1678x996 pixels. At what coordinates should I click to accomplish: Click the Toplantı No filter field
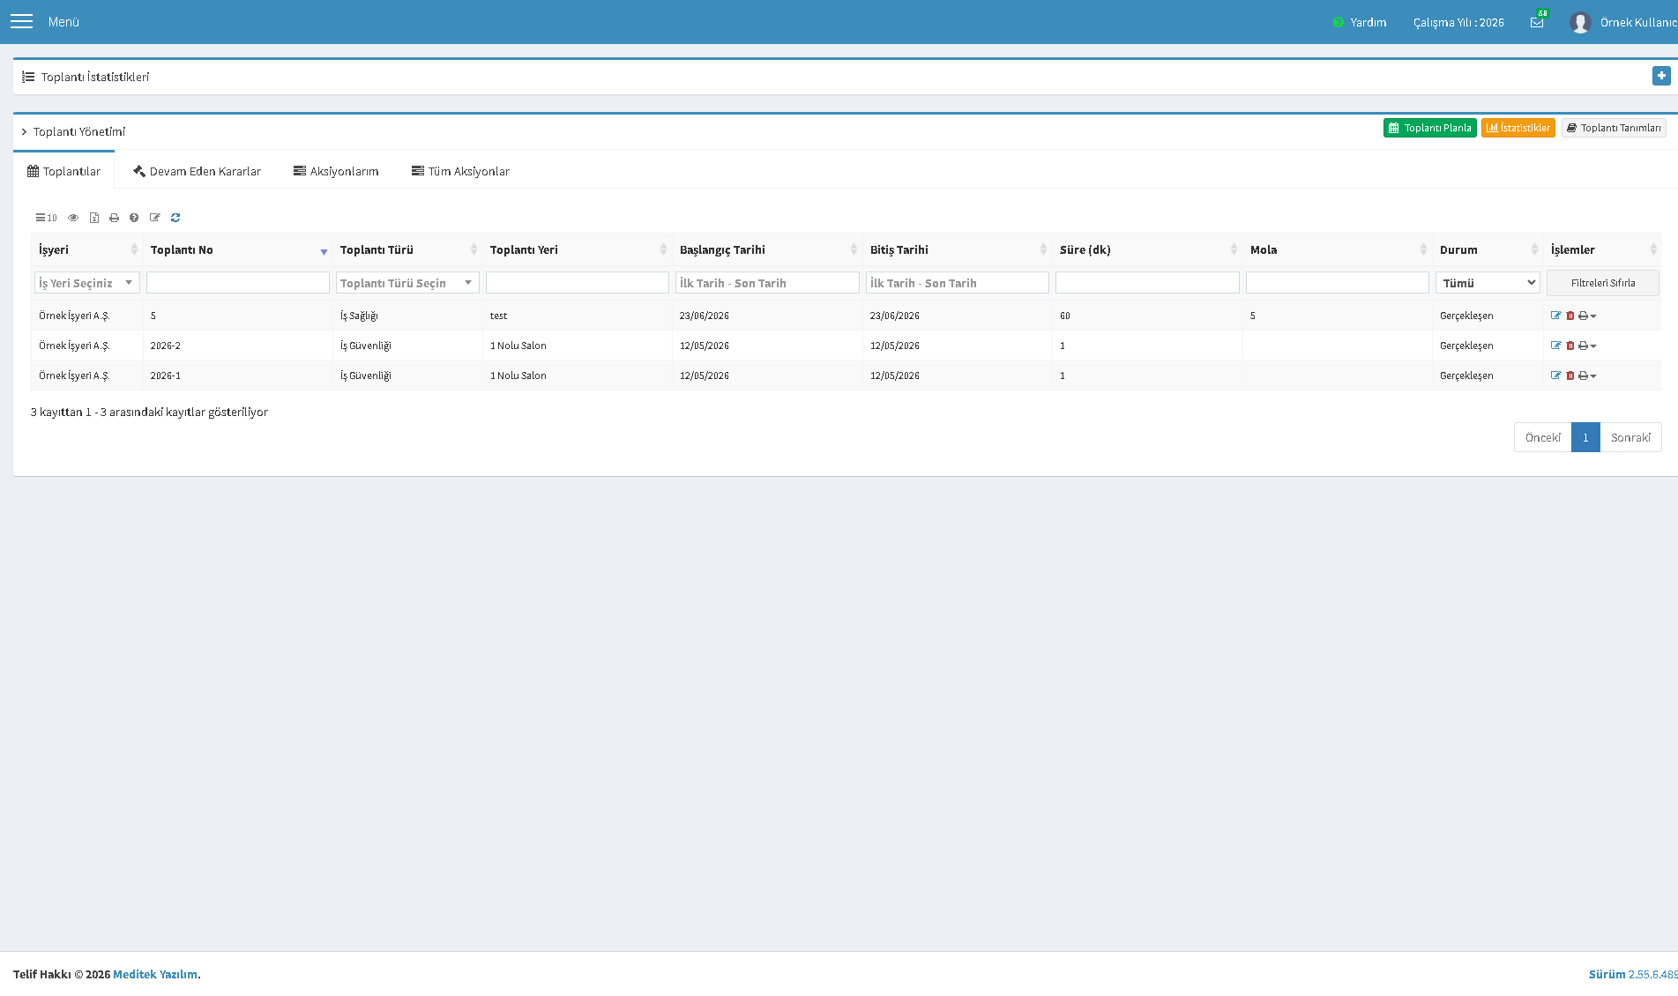click(238, 283)
